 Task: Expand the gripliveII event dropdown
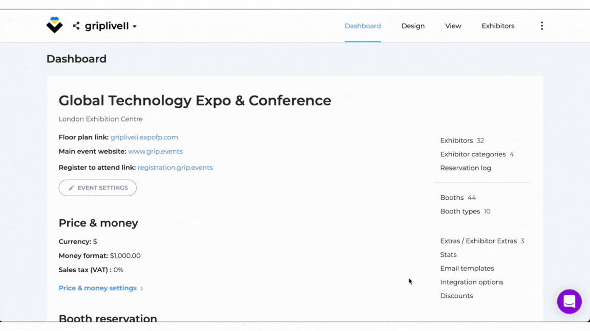(135, 27)
